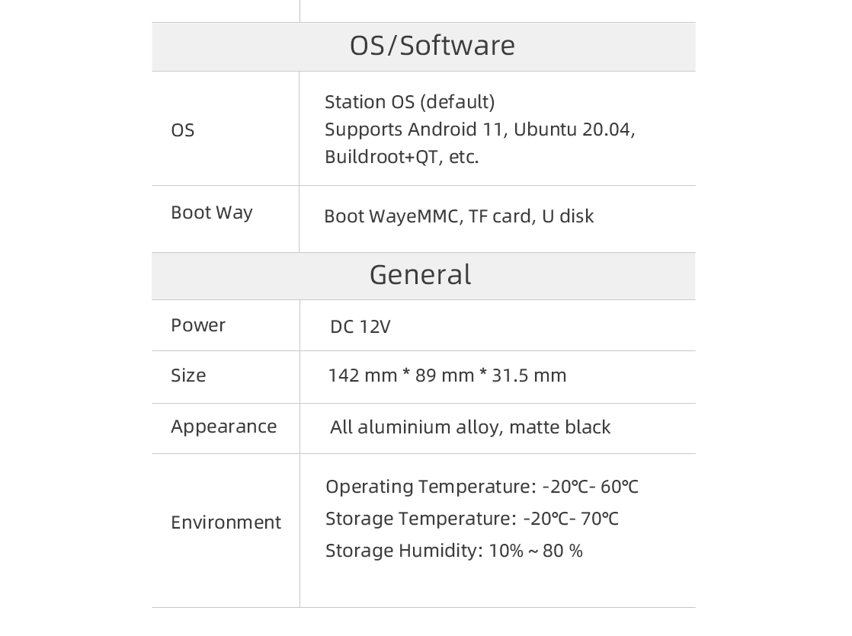The width and height of the screenshot is (852, 636).
Task: Click All aluminium alloy, matte black text
Action: pos(470,427)
